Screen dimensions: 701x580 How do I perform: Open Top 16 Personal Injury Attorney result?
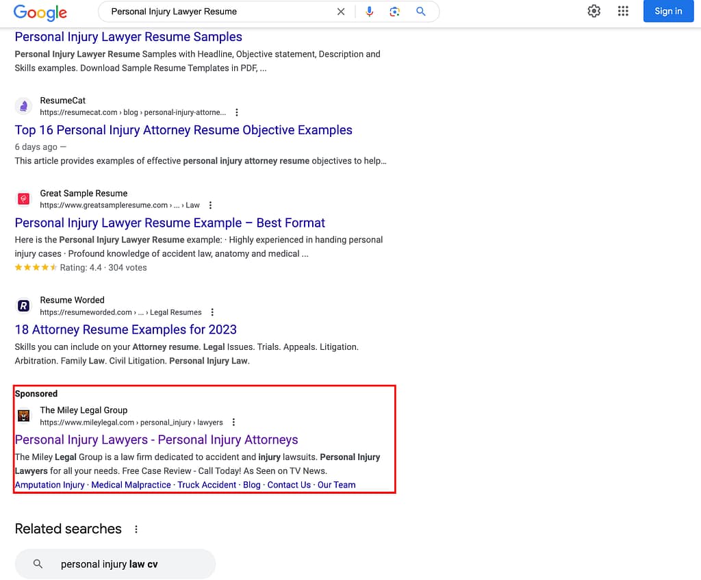click(183, 130)
